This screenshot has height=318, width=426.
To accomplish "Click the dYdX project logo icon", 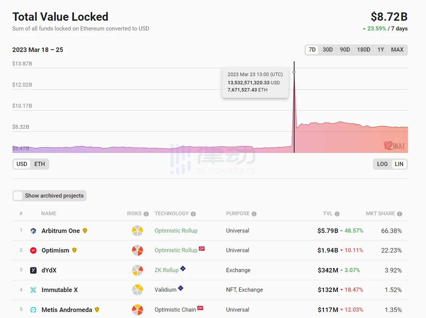I will [x=33, y=270].
